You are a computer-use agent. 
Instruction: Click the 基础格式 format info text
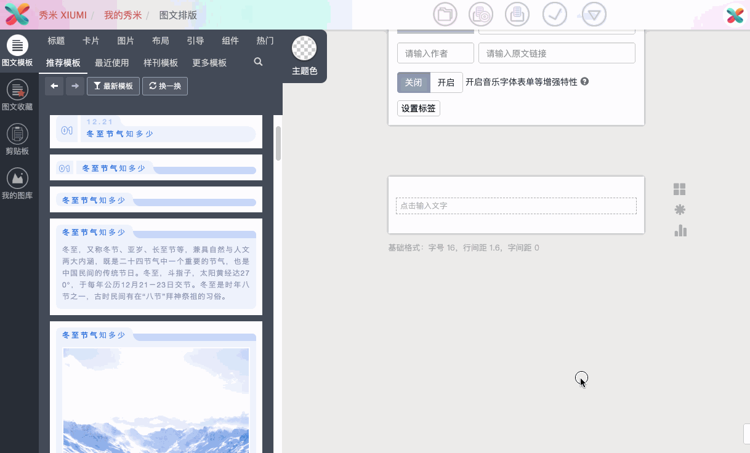pos(464,248)
